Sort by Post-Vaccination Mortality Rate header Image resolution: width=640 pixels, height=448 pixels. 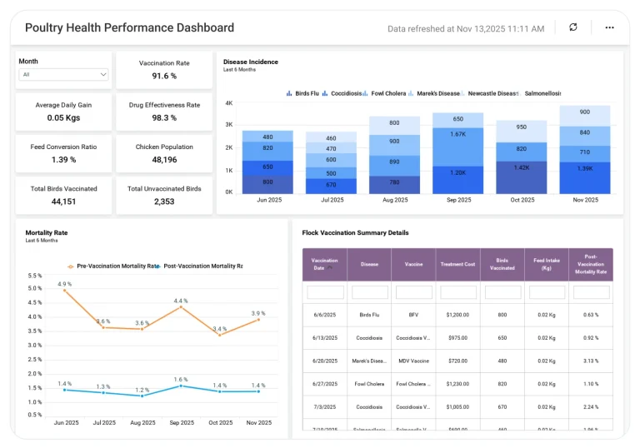(x=591, y=265)
